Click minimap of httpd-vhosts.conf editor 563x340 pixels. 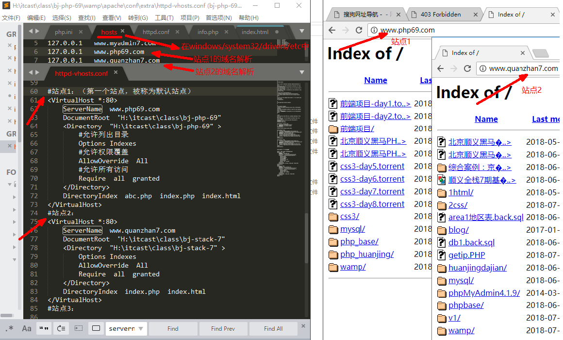click(290, 129)
